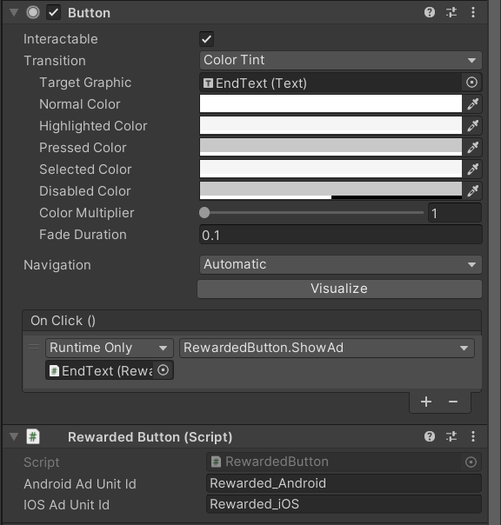Click the Button component title
Screen dimensions: 501x525
tap(89, 13)
